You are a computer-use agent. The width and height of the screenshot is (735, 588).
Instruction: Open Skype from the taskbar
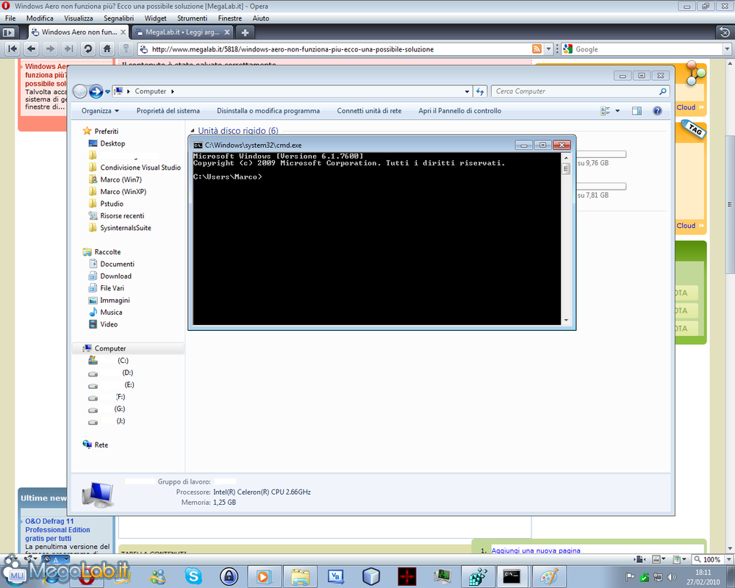(193, 576)
